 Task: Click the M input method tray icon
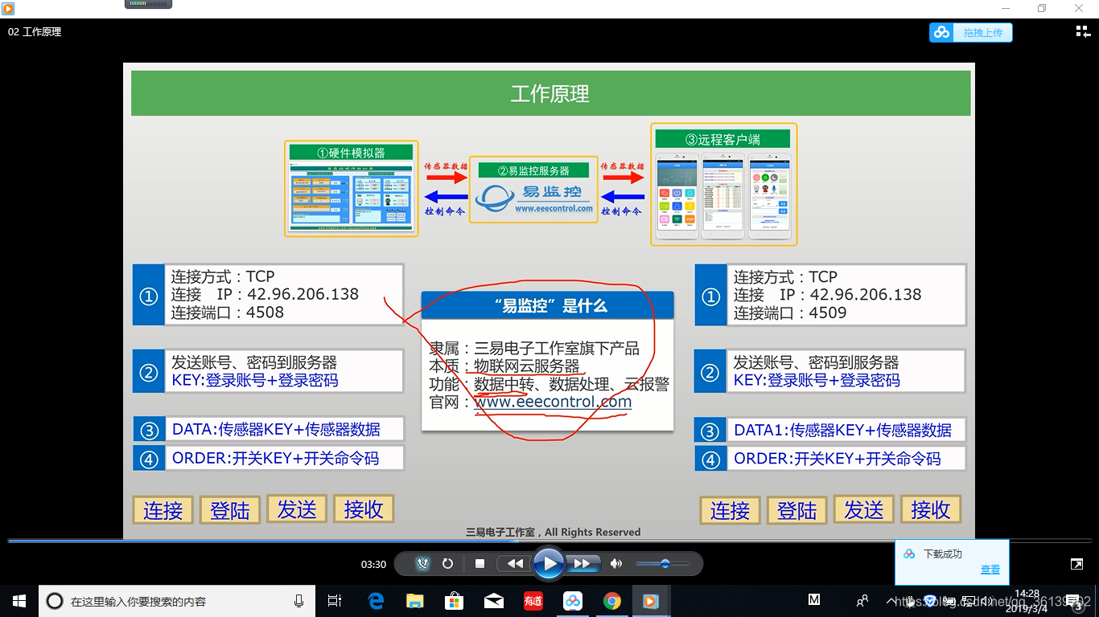point(814,600)
